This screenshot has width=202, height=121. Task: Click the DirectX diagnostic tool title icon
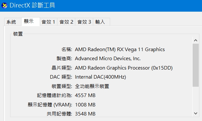[5, 5]
